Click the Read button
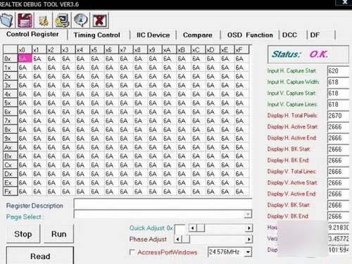352x264 pixels. coord(40,256)
